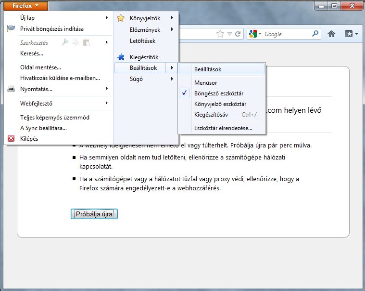Click the Home toolbar icon
Viewport: 365px width, 291px height.
coord(331,34)
